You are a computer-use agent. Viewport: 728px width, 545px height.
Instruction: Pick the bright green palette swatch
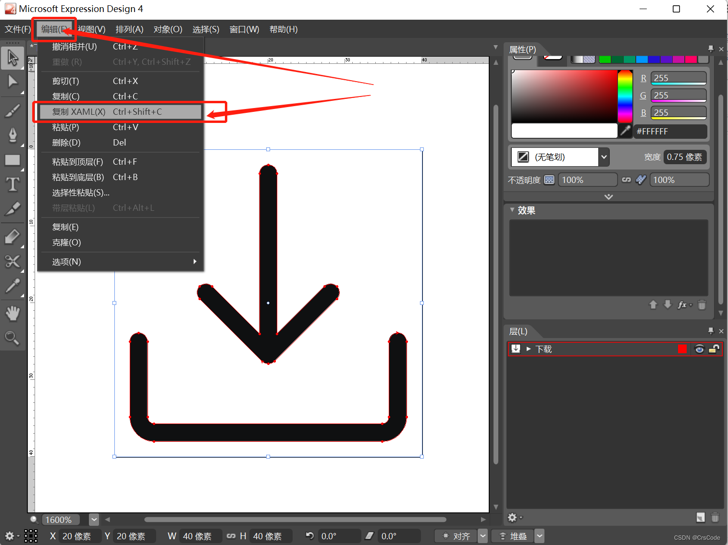605,60
